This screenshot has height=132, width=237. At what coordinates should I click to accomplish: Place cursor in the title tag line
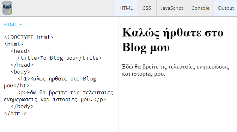click(x=59, y=58)
